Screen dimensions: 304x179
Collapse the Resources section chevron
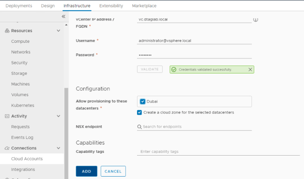pos(58,31)
